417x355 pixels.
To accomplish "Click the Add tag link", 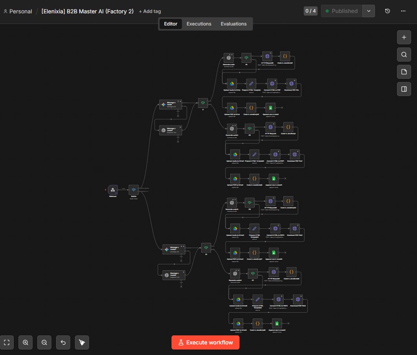I will click(150, 11).
